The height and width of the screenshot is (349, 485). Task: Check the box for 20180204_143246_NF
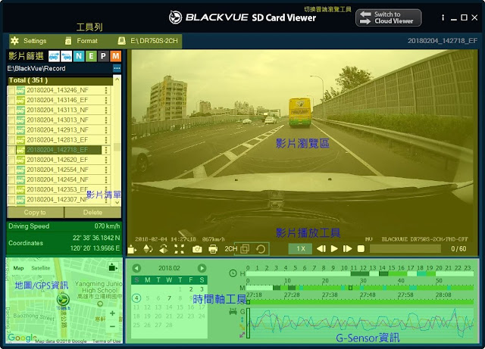11,90
